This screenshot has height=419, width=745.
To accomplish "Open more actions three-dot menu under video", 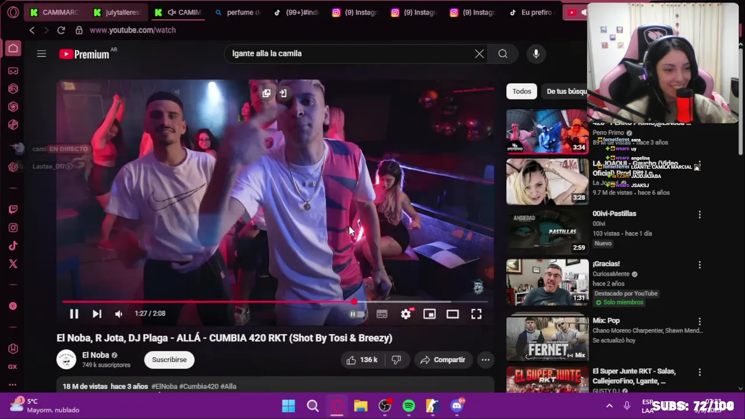I will [485, 360].
